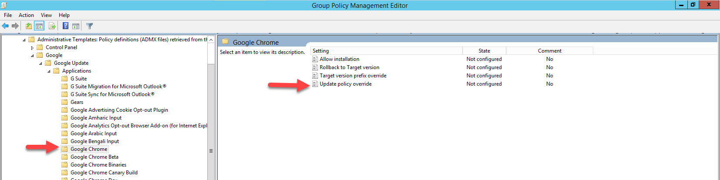Select Google Chrome Beta folder
The image size is (720, 180).
pyautogui.click(x=95, y=157)
